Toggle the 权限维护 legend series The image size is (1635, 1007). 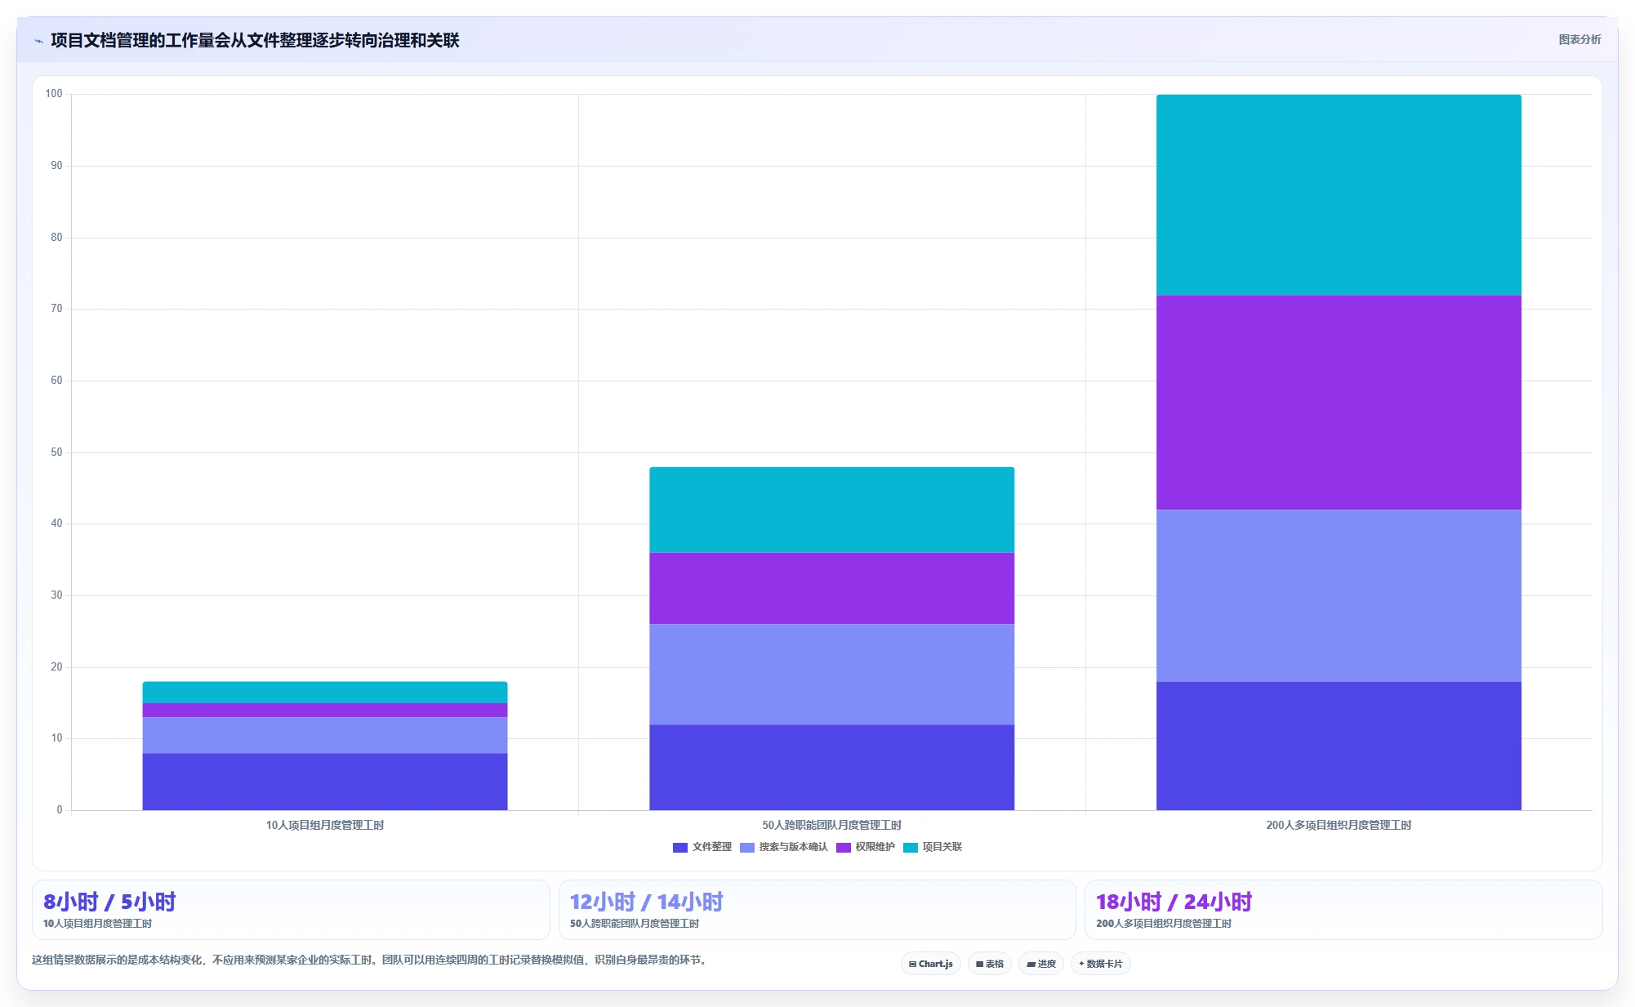pyautogui.click(x=866, y=847)
